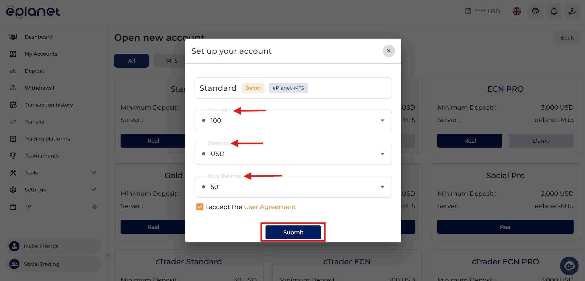Open the Transfer section icon
Image resolution: width=585 pixels, height=281 pixels.
(13, 122)
